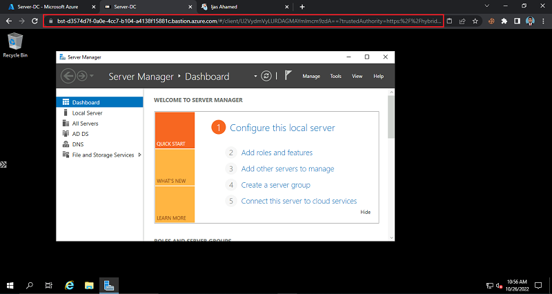Open the Chrome three-dot menu

point(543,21)
